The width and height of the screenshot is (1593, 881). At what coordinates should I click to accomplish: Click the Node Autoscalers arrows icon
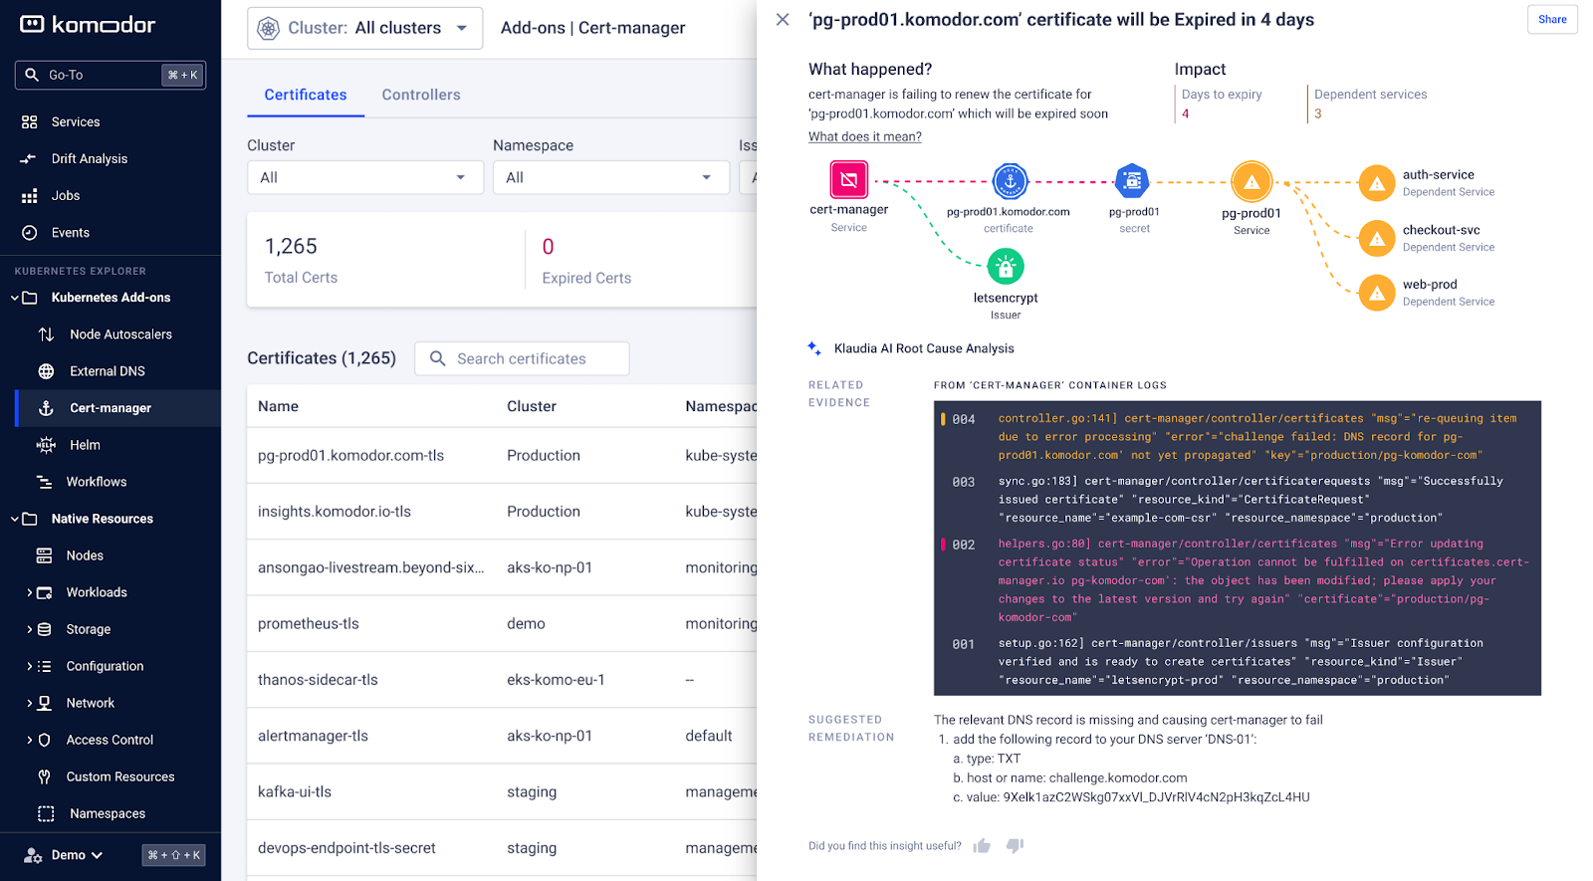[46, 334]
